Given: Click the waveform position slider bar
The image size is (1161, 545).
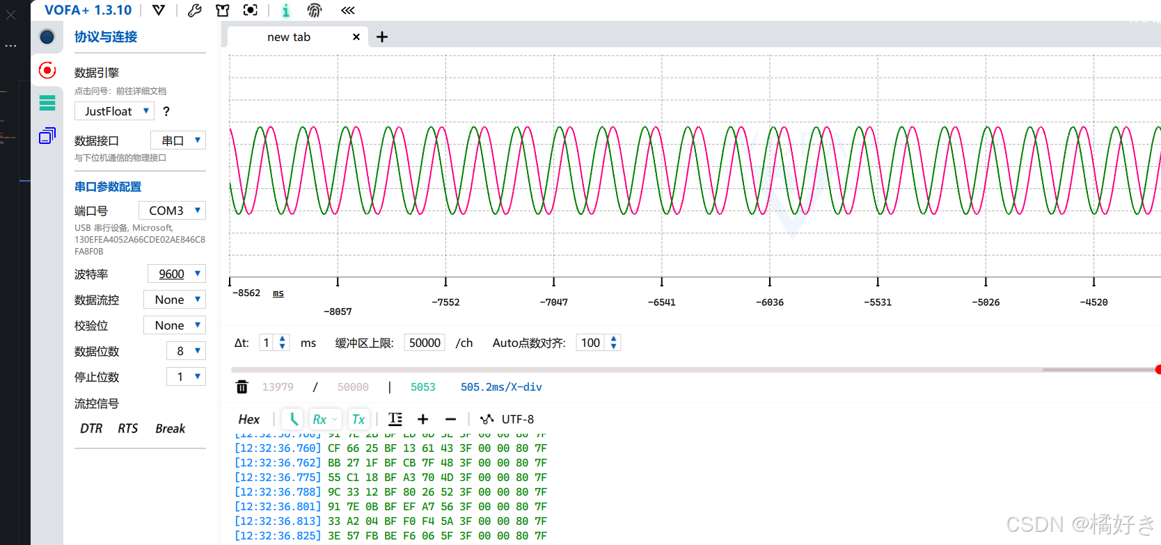Looking at the screenshot, I should click(695, 370).
